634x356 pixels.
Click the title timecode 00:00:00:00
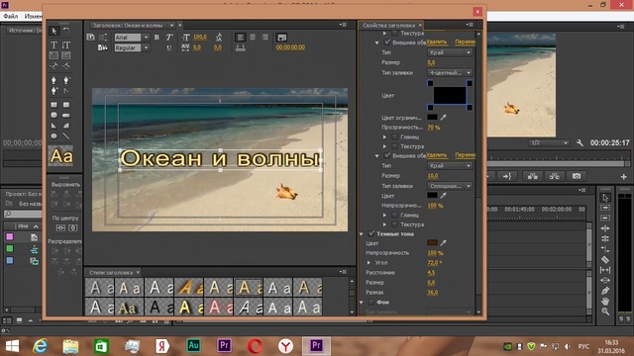click(290, 47)
